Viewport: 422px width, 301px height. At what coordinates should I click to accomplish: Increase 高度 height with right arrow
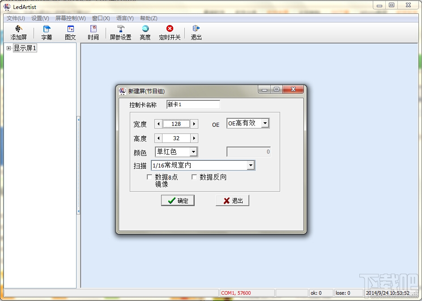pyautogui.click(x=194, y=138)
